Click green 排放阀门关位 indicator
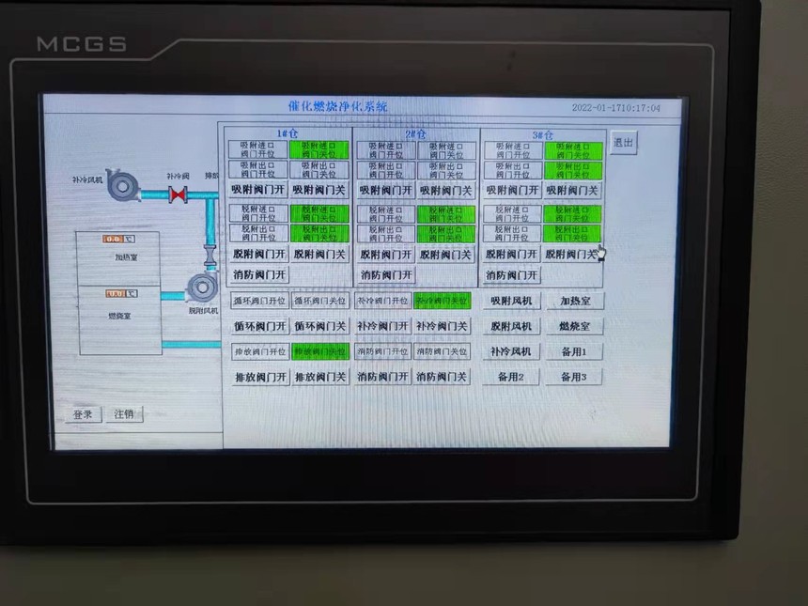 (320, 351)
